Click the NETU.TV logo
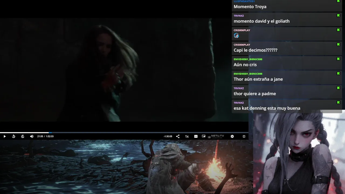This screenshot has width=345, height=194. coord(216,136)
